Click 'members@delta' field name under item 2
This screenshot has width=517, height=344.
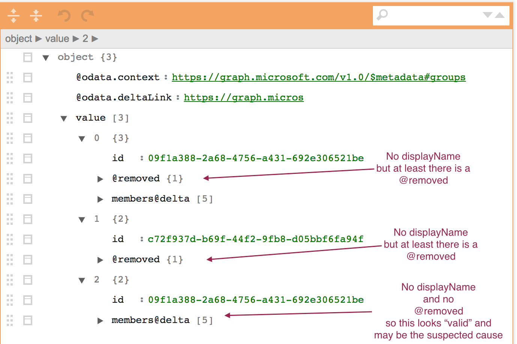point(150,320)
